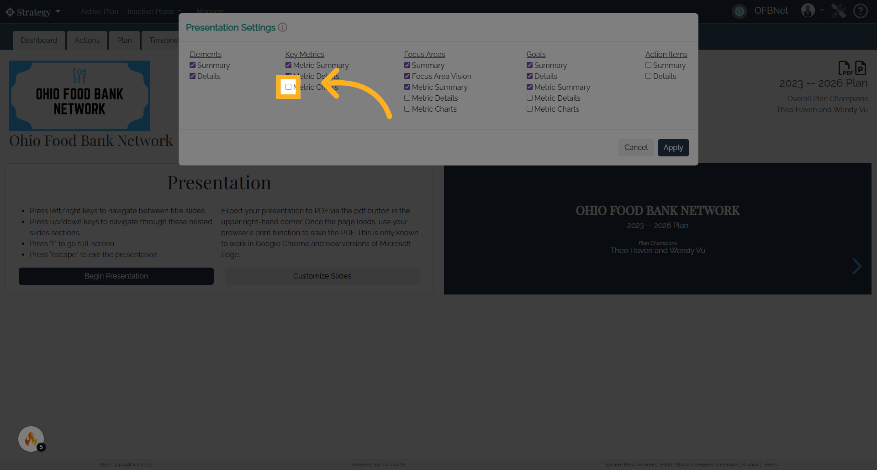Viewport: 877px width, 470px height.
Task: Open the System Requirements footer link
Action: pyautogui.click(x=631, y=465)
